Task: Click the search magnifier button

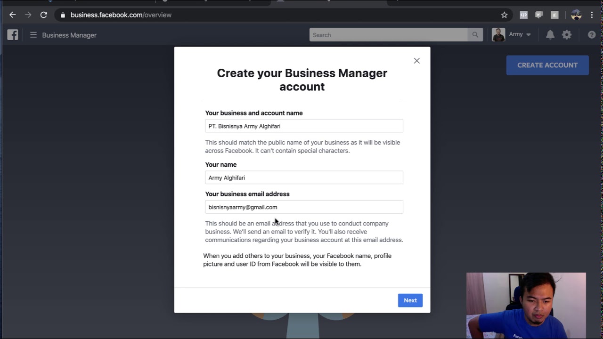Action: click(x=475, y=35)
